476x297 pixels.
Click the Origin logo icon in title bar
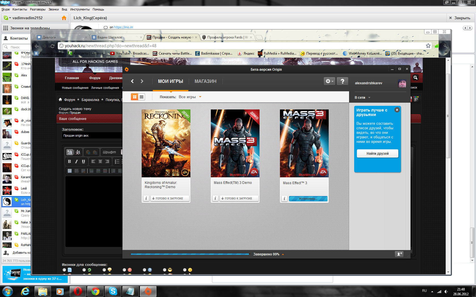tap(127, 69)
